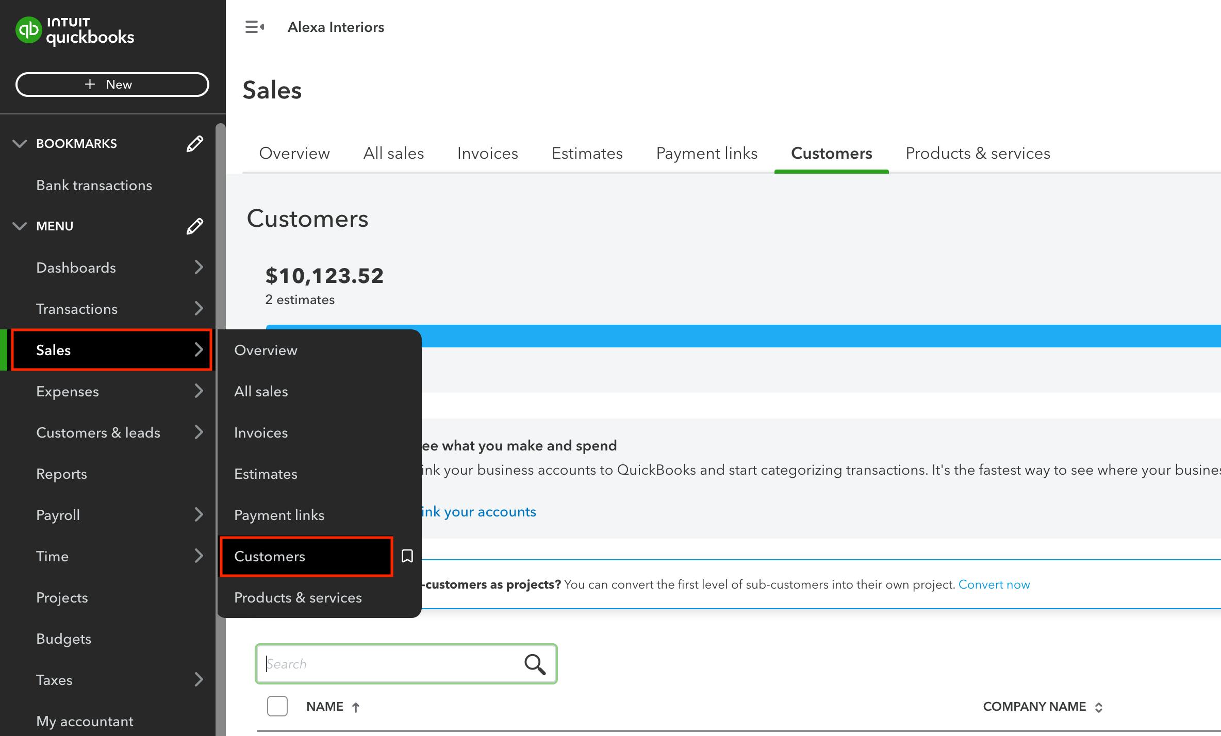Focus the customer Search field
Viewport: 1221px width, 736px height.
pos(387,664)
